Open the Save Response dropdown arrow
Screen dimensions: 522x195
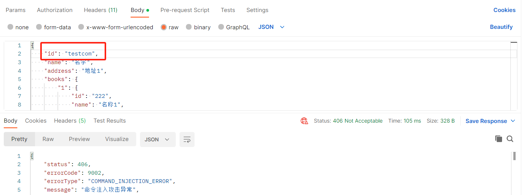(513, 121)
